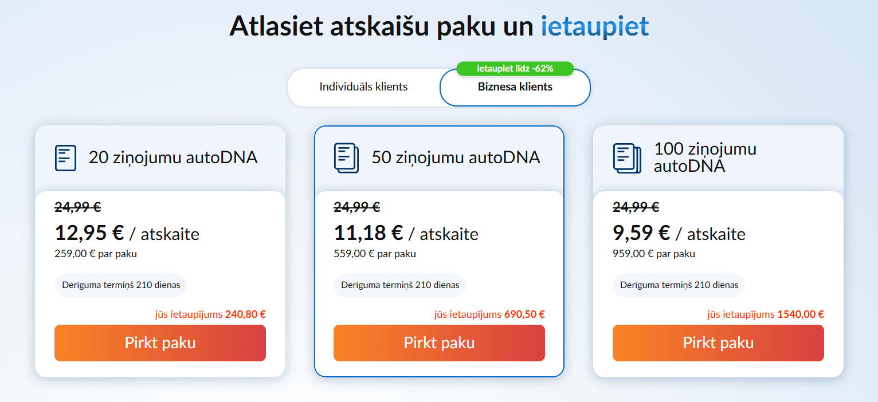Click the savings text showing 1540,00 €

coord(800,314)
